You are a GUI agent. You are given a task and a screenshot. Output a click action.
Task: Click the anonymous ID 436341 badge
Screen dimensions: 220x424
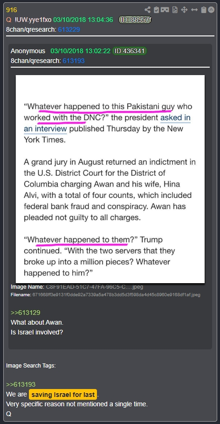coord(130,51)
